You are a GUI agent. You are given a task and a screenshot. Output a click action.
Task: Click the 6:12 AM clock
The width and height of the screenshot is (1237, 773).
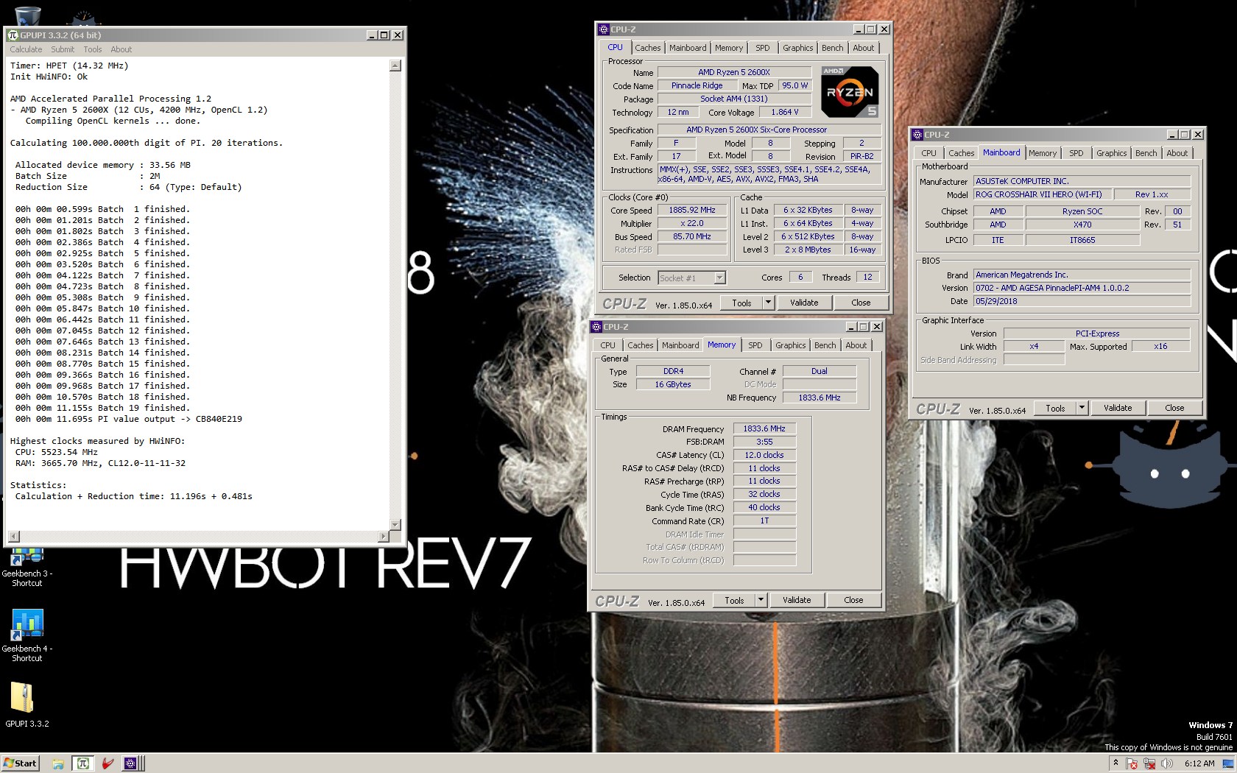tap(1199, 763)
